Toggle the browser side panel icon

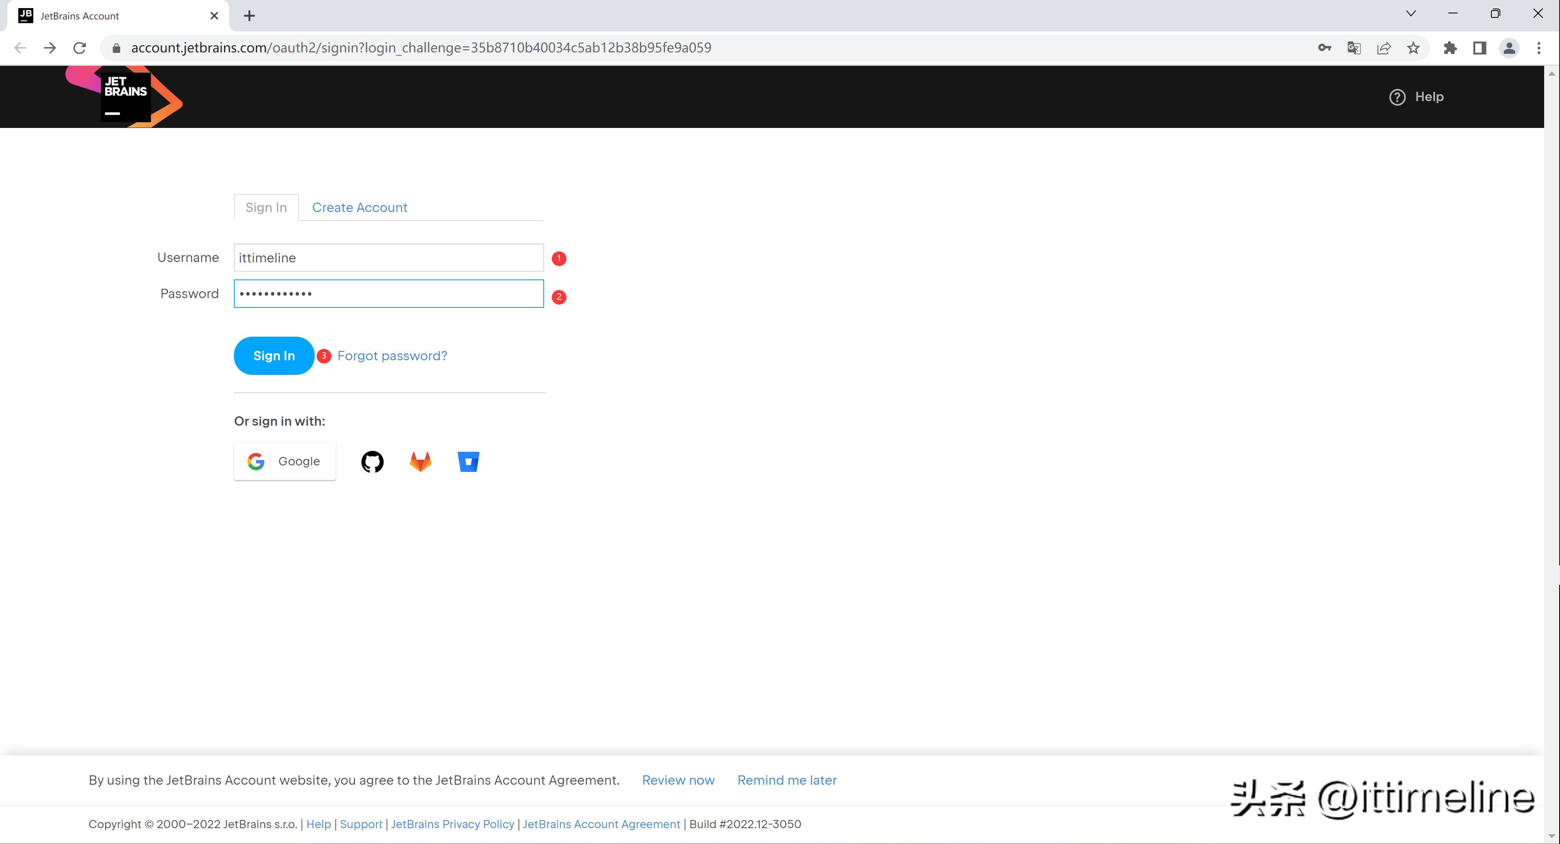1480,48
